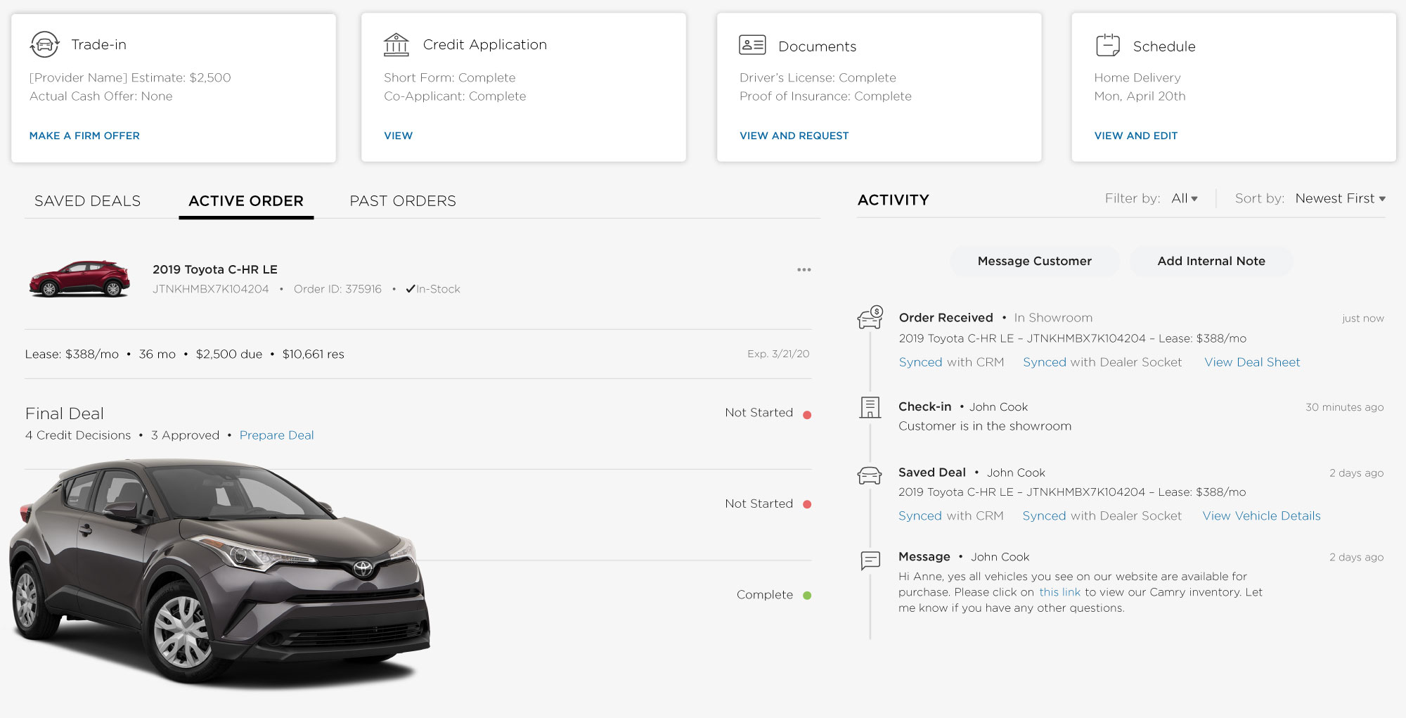Click the Order Received heading
The image size is (1406, 718).
coord(946,318)
